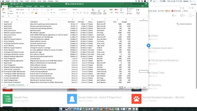This screenshot has height=111, width=197.
Task: Switch to Normal view in status bar
Action: 121,88
